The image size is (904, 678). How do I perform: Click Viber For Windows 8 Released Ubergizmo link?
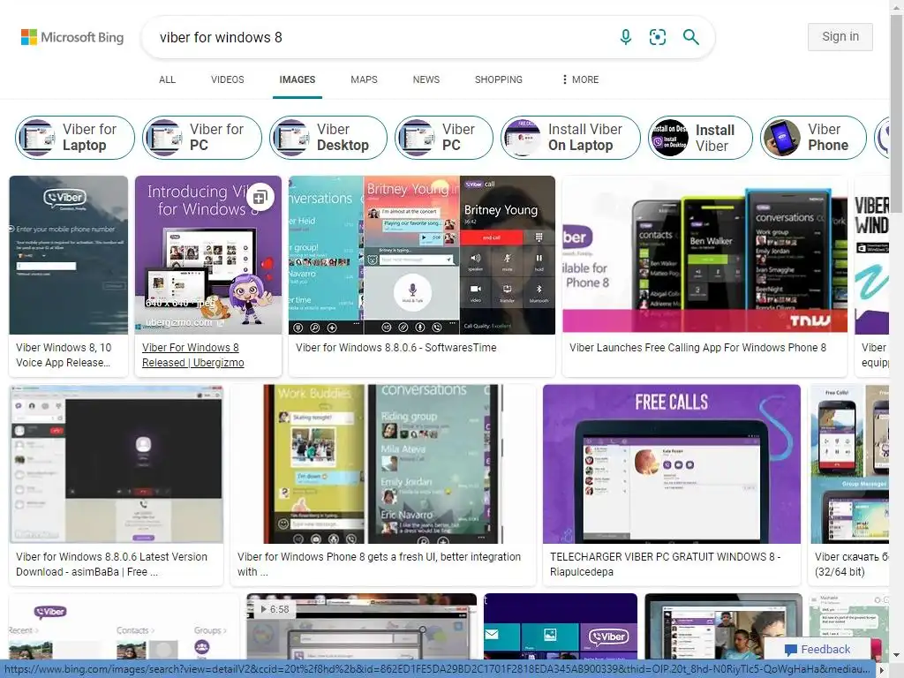click(193, 355)
